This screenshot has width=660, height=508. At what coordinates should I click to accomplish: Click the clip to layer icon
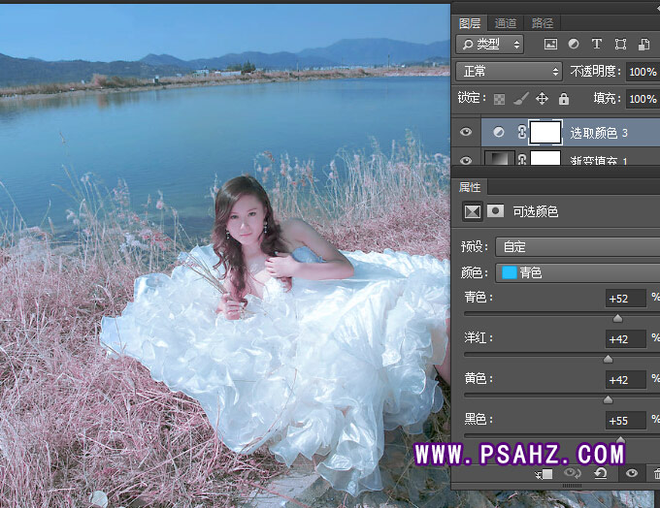pos(546,474)
